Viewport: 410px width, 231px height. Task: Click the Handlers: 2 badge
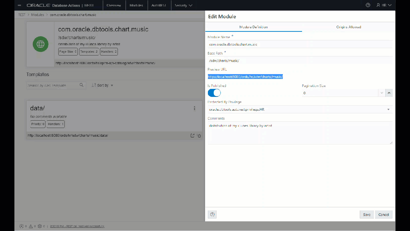coord(109,51)
